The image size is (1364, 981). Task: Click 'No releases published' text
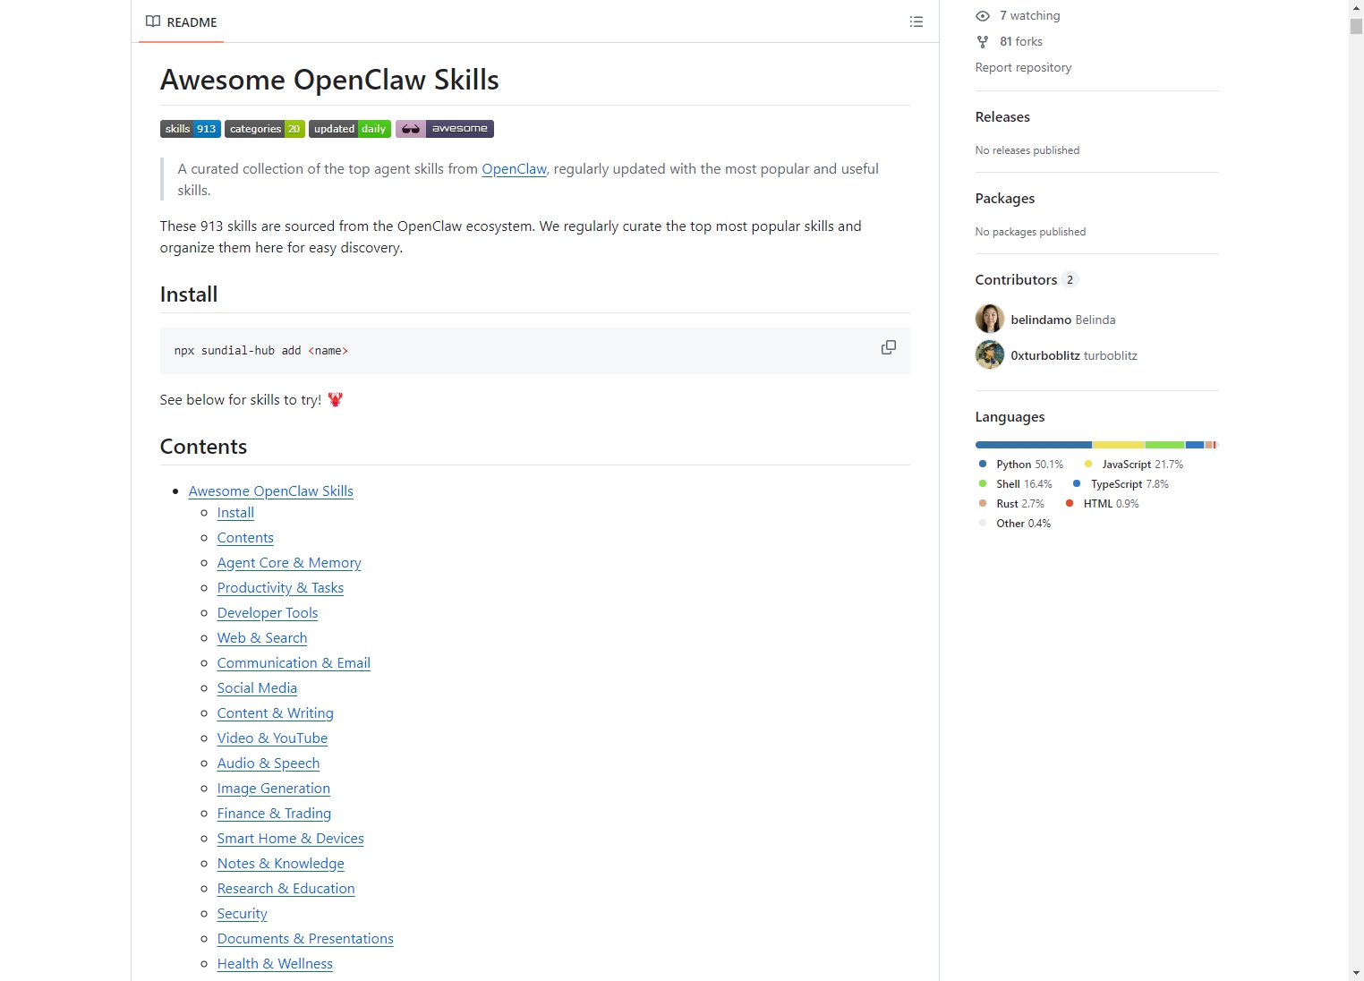click(x=1027, y=150)
